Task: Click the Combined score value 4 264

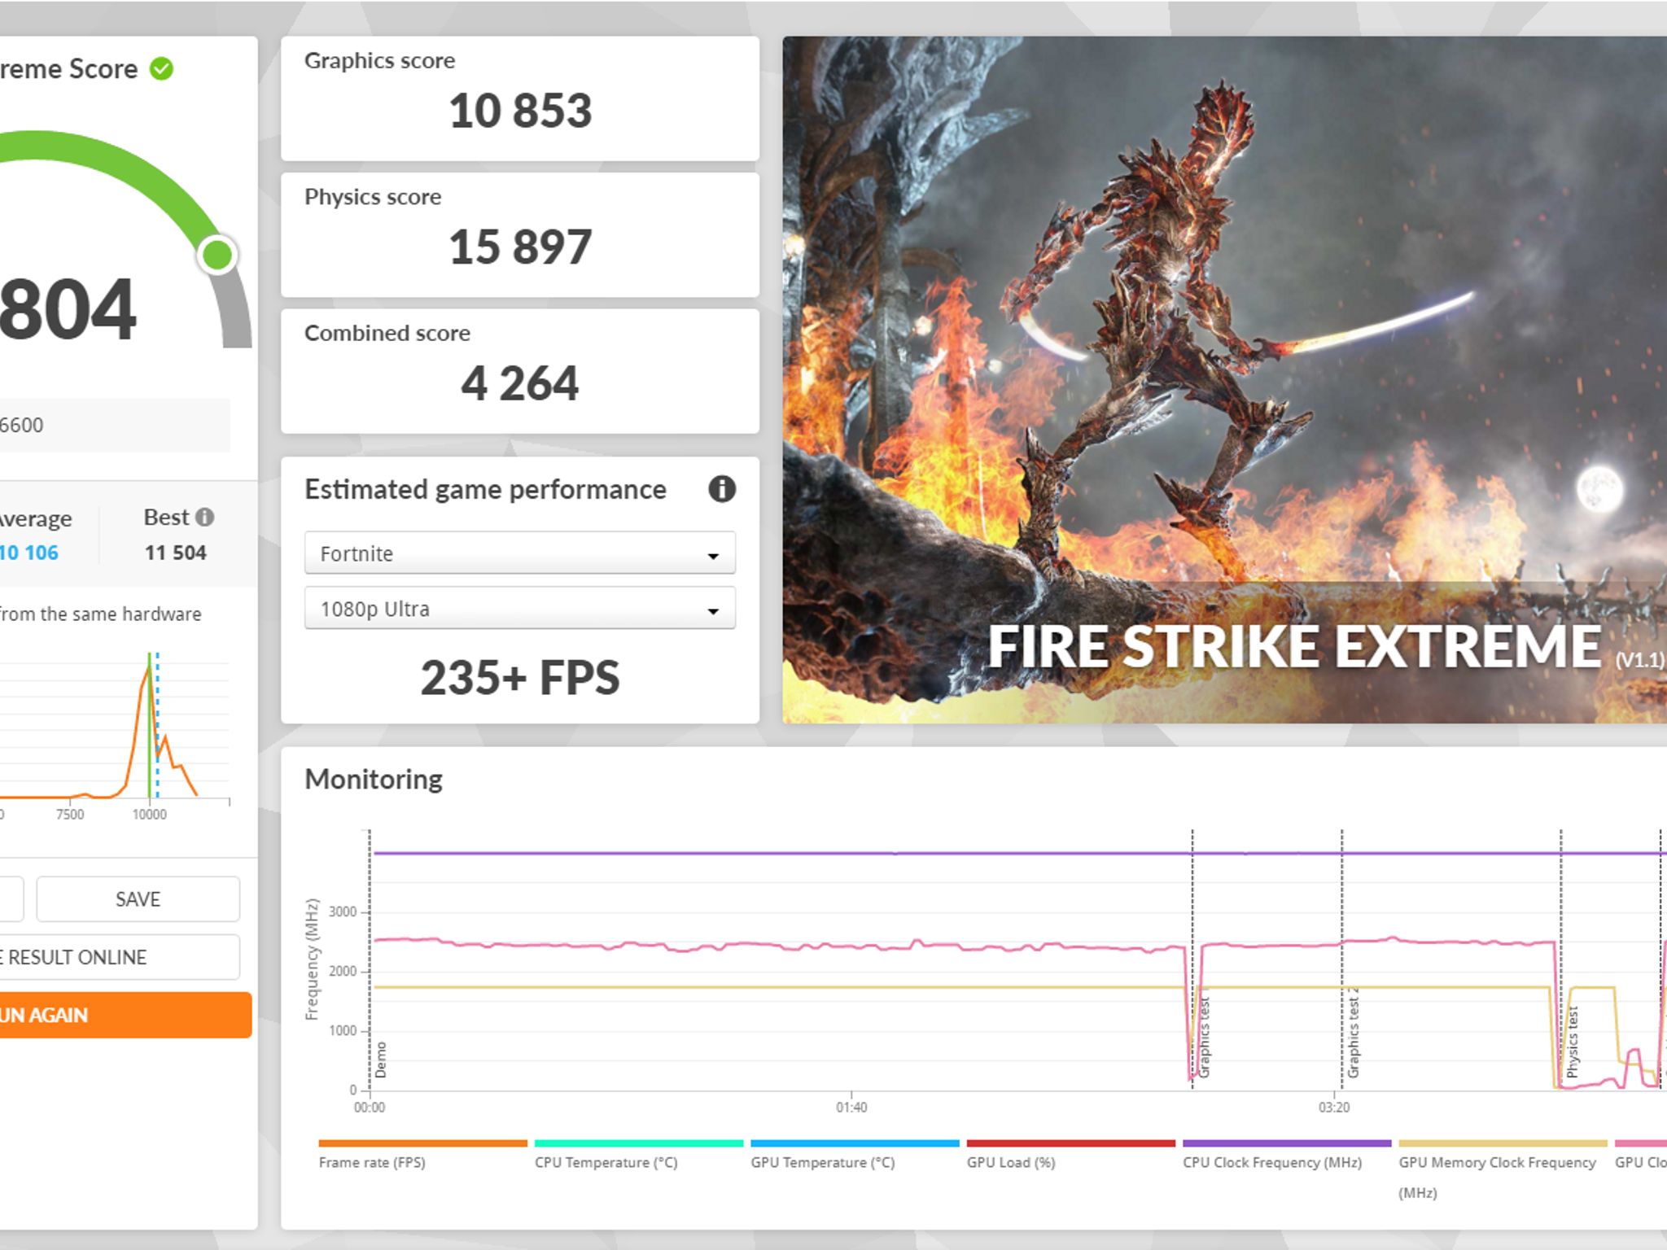Action: 520,383
